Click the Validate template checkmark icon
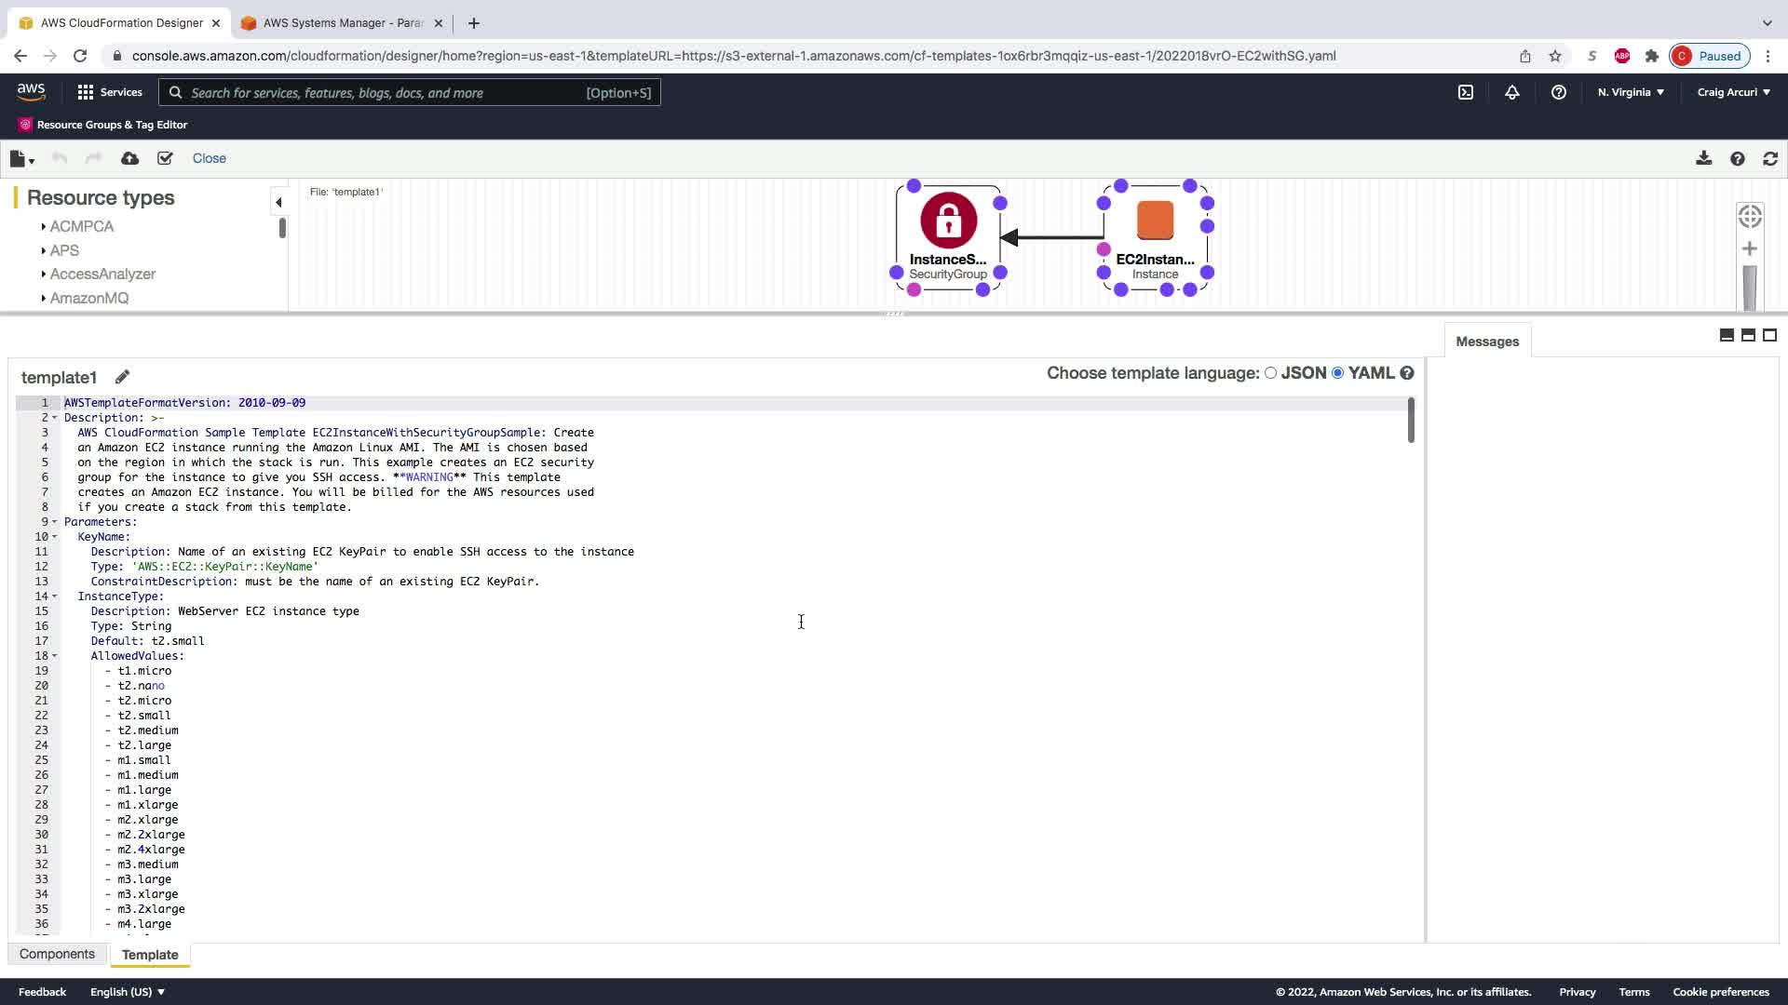Viewport: 1788px width, 1005px height. 165,158
